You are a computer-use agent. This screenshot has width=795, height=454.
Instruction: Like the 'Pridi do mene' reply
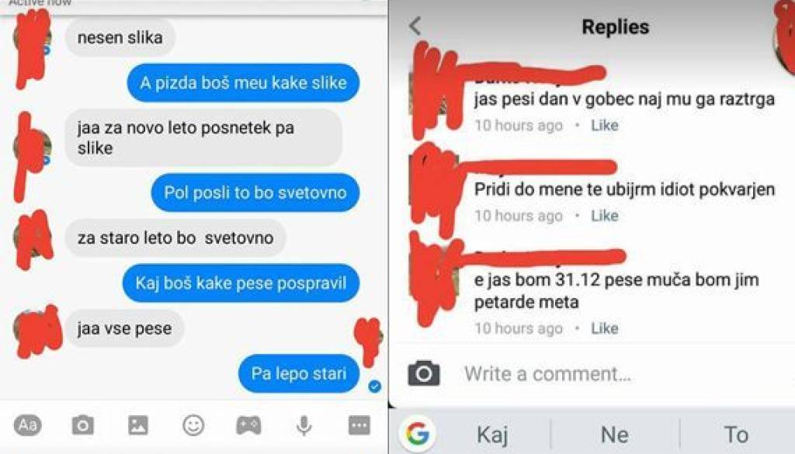[604, 215]
